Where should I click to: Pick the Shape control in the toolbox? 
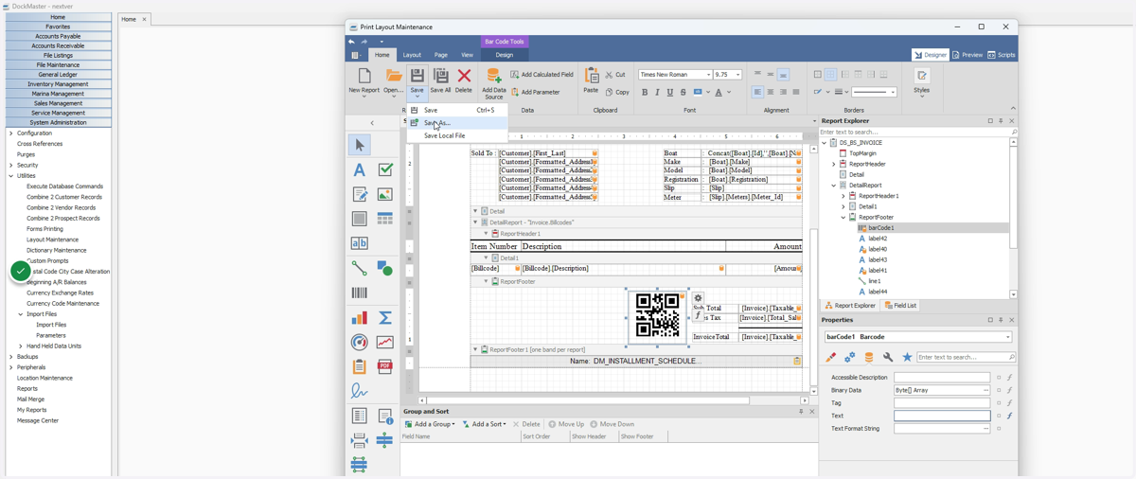click(385, 268)
